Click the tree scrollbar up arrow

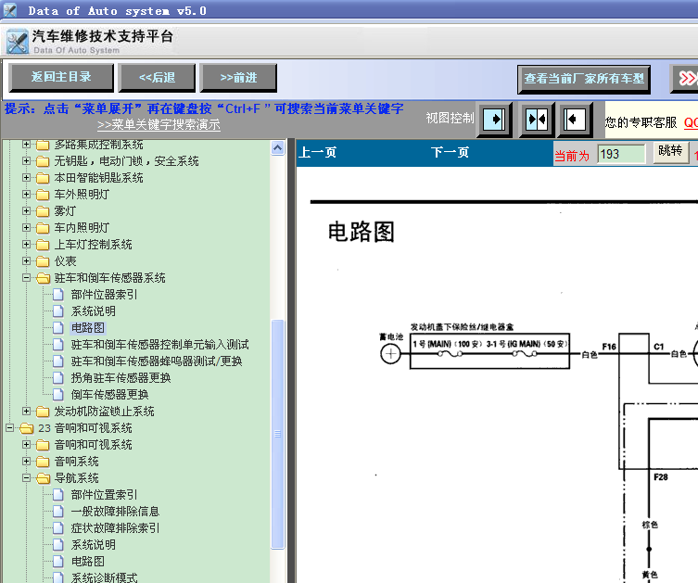(x=278, y=148)
